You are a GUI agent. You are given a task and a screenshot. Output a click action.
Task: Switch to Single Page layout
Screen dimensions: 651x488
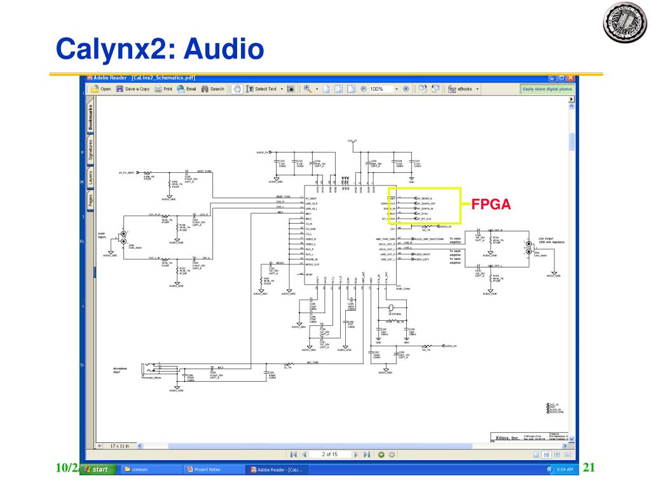pos(536,455)
